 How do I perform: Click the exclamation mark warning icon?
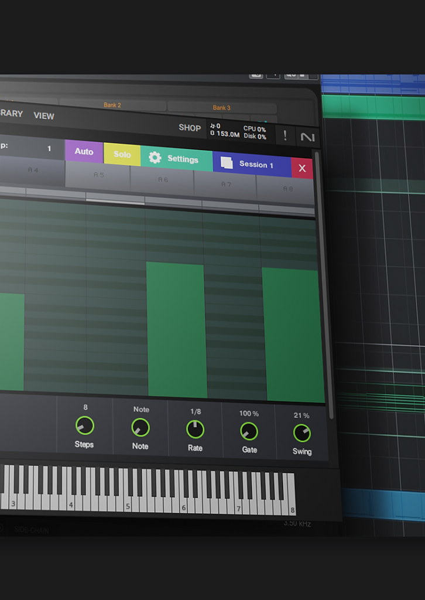tap(285, 136)
